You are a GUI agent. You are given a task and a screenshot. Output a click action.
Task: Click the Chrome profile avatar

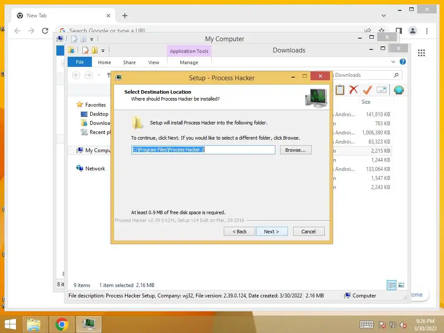tap(413, 31)
